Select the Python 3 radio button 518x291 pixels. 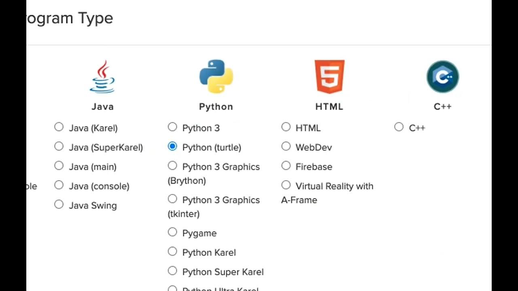coord(172,127)
